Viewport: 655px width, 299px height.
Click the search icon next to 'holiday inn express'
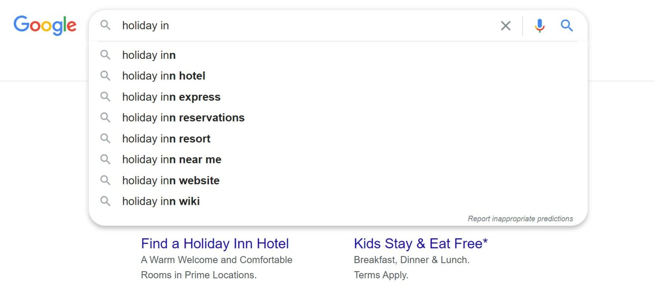[105, 97]
